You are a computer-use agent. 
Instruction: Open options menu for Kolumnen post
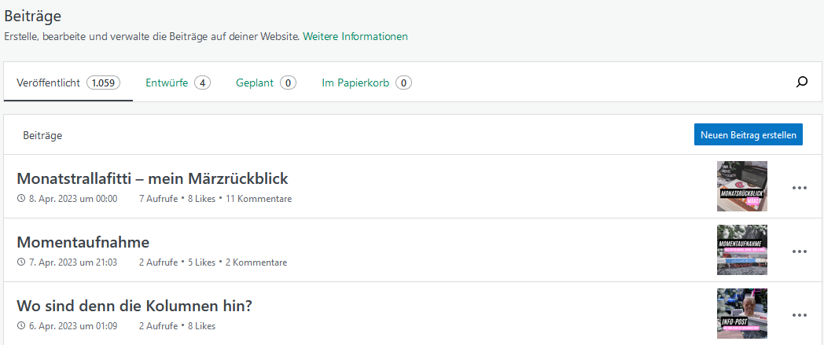pos(800,315)
